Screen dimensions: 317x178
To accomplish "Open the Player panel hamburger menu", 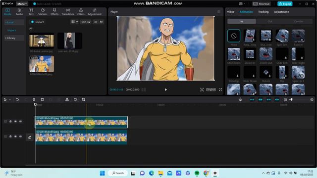I will click(219, 12).
